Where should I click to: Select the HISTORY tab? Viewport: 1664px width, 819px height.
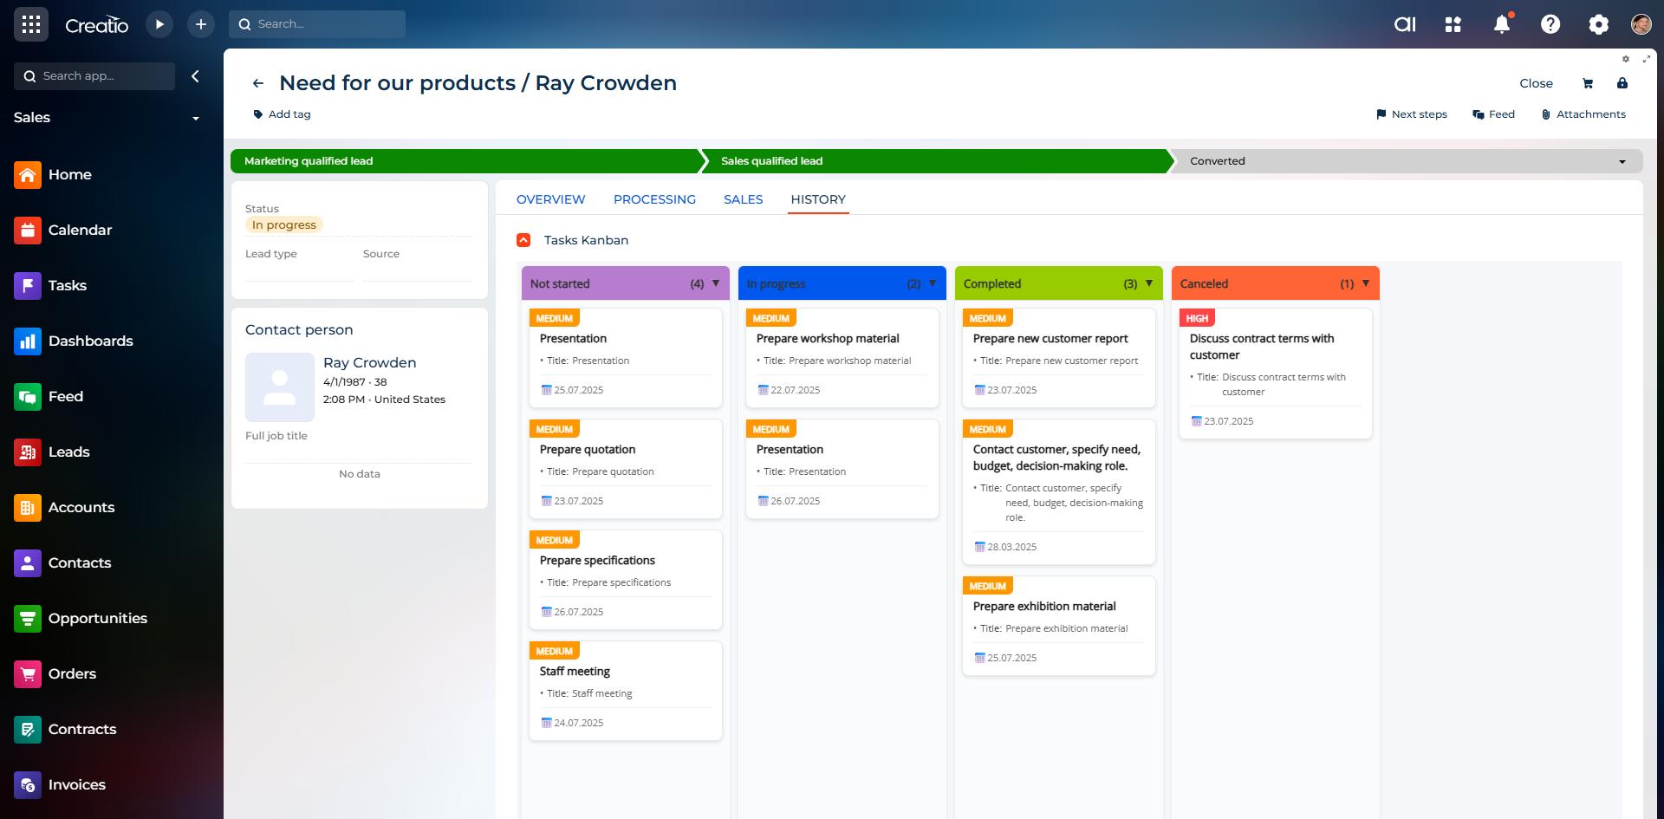click(818, 199)
